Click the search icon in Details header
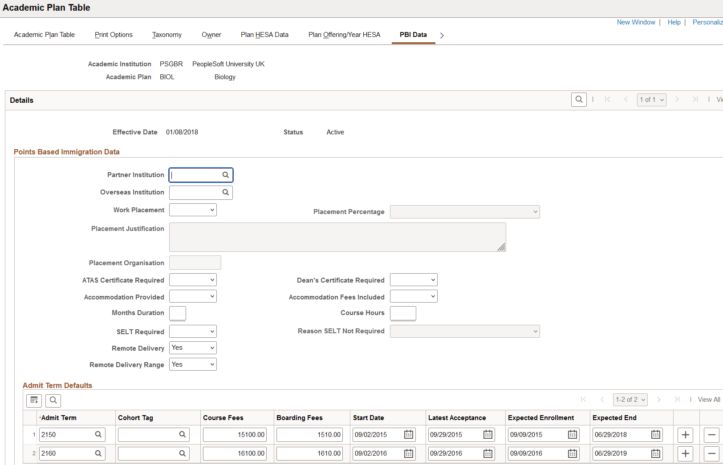Viewport: 723px width, 465px height. (x=579, y=100)
